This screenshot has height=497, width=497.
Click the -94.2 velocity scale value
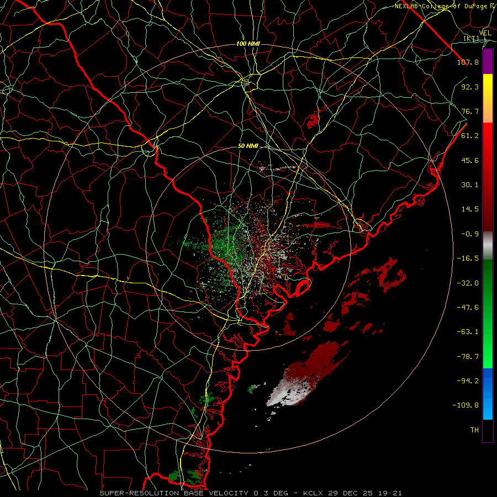(x=468, y=380)
